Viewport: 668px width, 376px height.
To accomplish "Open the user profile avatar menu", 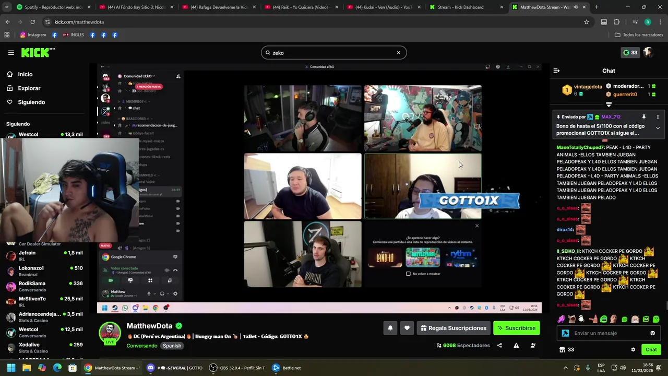I will 649,53.
